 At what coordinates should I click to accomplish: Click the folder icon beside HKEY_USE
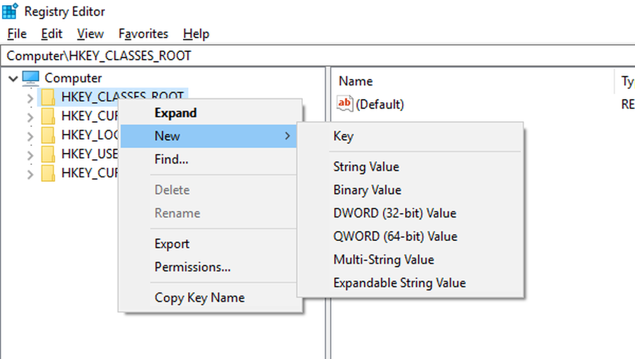click(48, 153)
